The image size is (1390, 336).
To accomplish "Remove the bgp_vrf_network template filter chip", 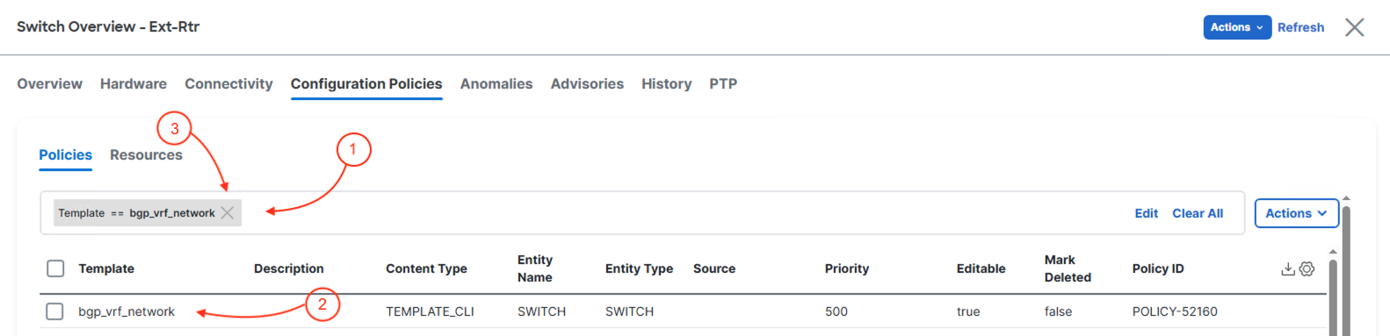I will [228, 213].
